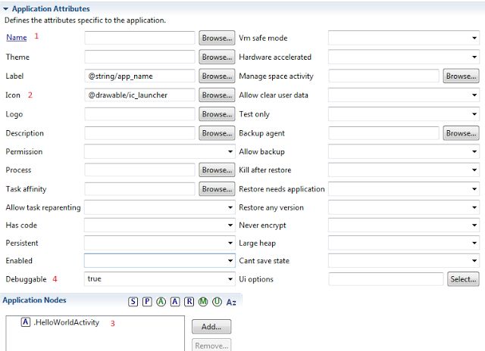485x351 pixels.
Task: Click the Add... button for application nodes
Action: [211, 327]
